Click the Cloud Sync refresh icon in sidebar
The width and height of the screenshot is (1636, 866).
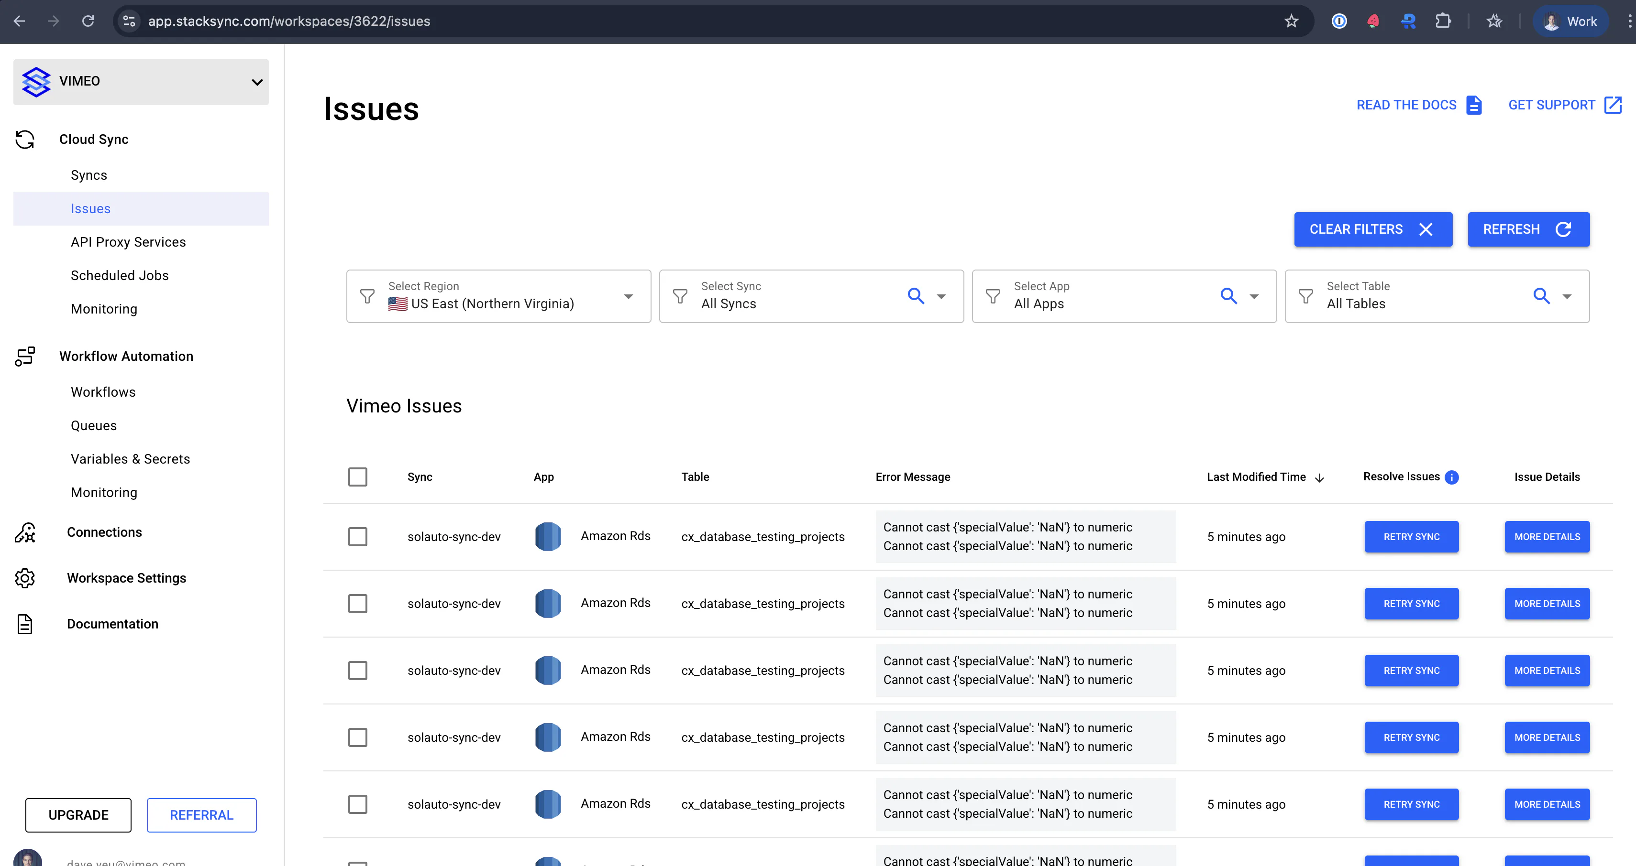click(x=25, y=140)
